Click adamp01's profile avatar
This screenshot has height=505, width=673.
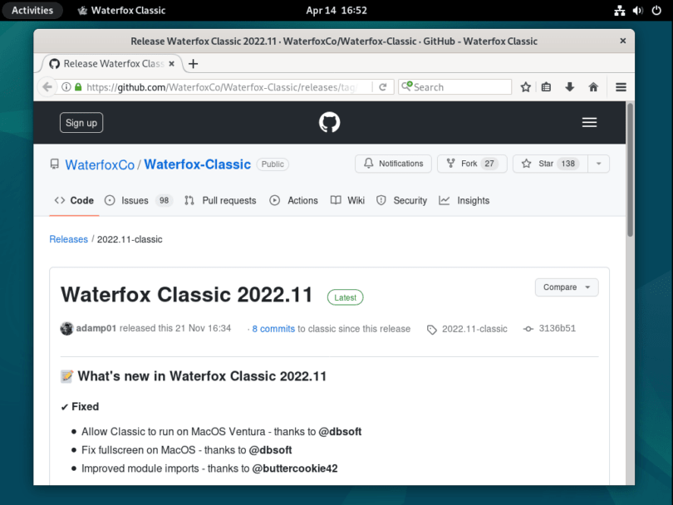[66, 329]
